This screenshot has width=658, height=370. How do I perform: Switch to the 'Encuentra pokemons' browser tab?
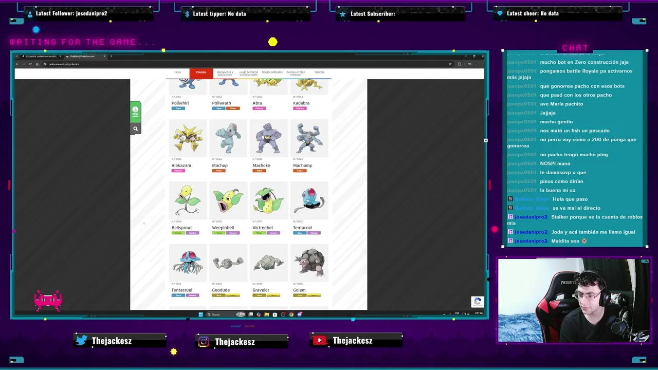click(41, 56)
